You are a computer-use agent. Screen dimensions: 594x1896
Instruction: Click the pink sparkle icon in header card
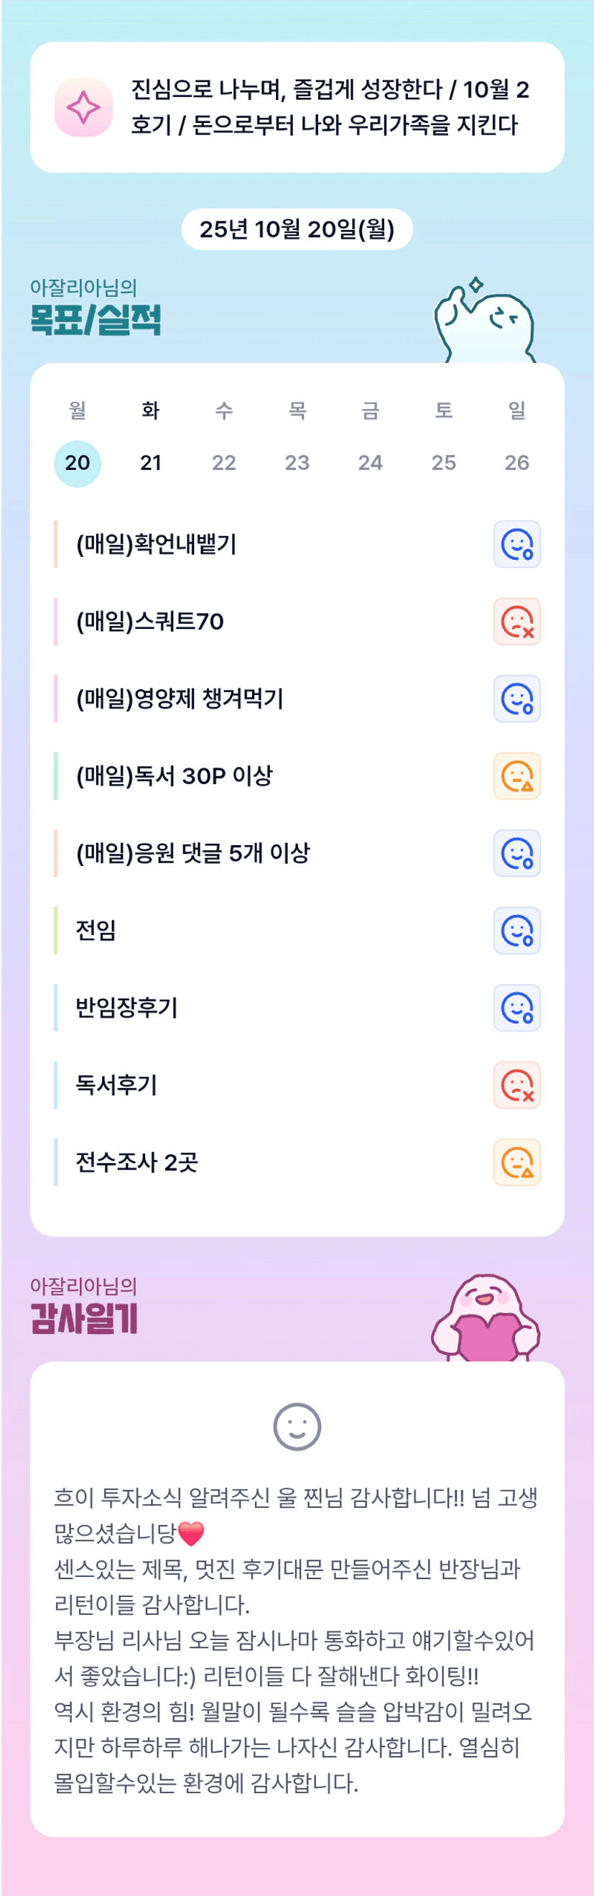(84, 108)
